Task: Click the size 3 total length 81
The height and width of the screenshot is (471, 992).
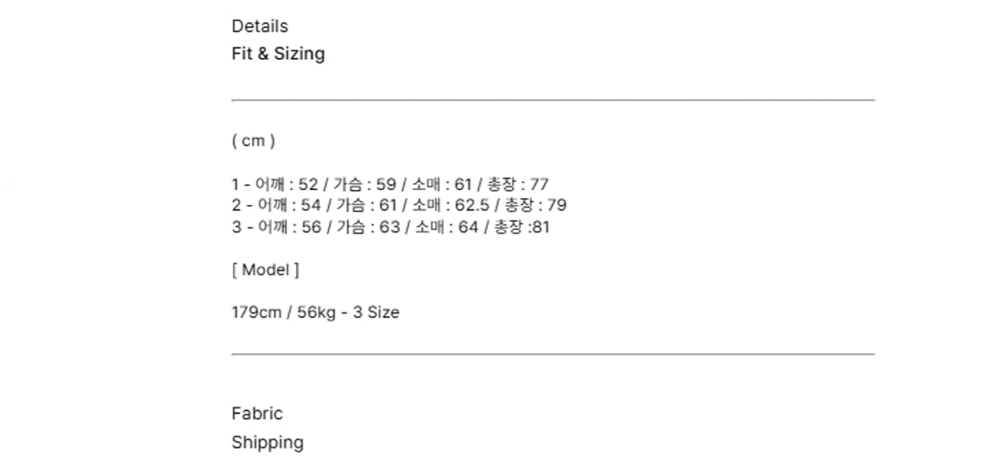Action: [541, 227]
